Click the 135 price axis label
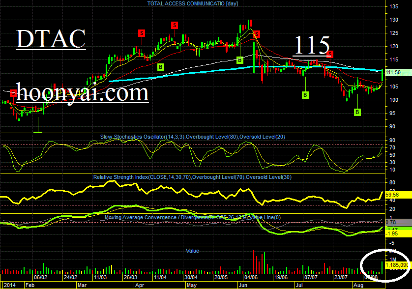 [394, 6]
